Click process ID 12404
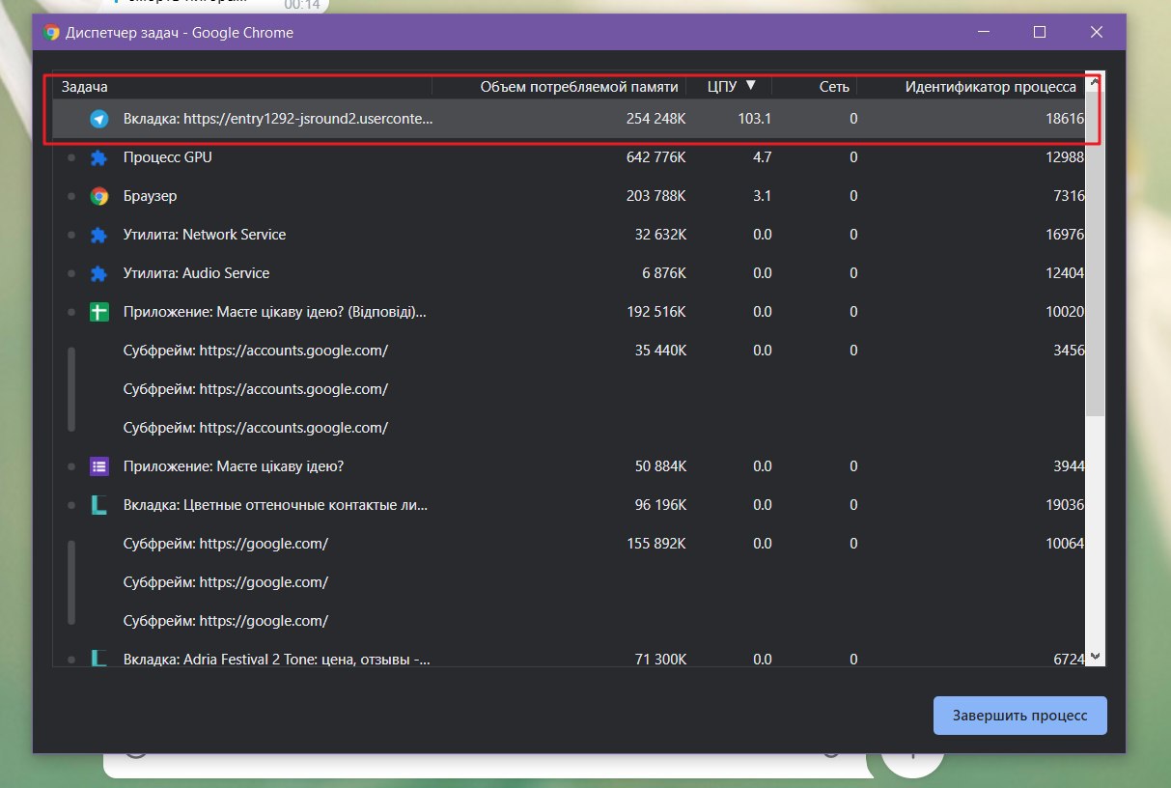This screenshot has width=1171, height=788. (x=1065, y=273)
